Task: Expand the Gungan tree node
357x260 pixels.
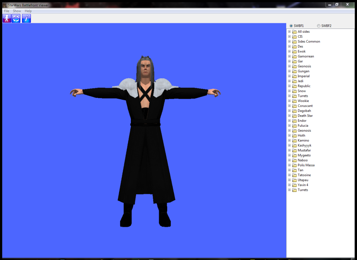Action: pos(289,71)
